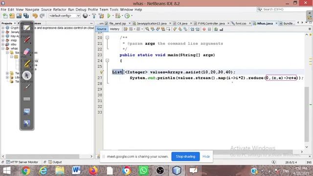The height and width of the screenshot is (176, 313).
Task: Click the Hide link on sharing bar
Action: coord(206,156)
